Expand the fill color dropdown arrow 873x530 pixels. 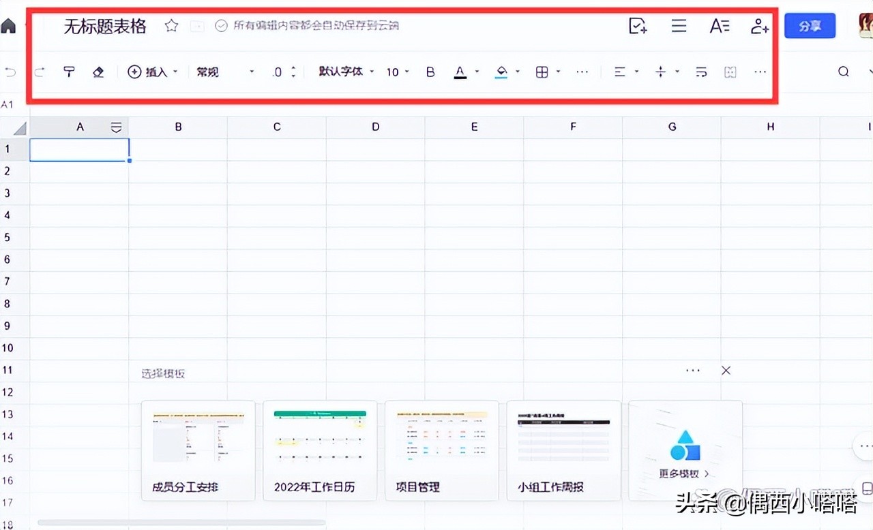(518, 72)
